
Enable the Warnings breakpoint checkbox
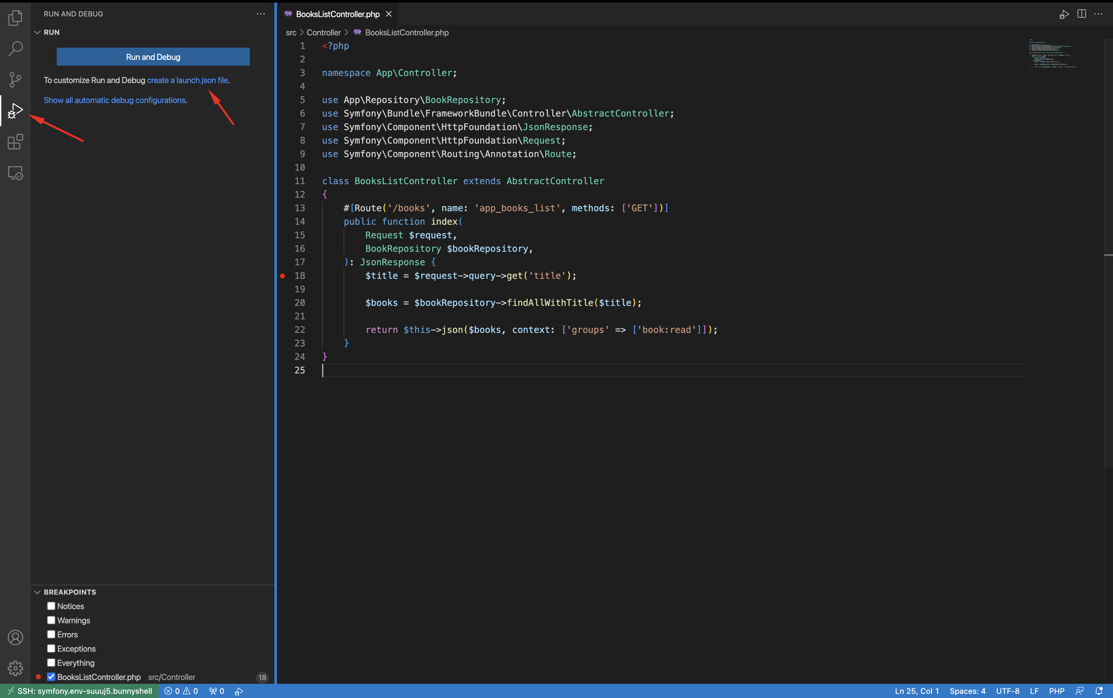click(x=51, y=620)
